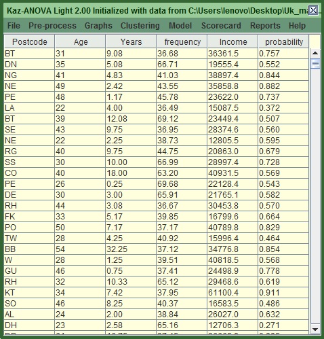The width and height of the screenshot is (324, 339).
Task: Select the SS postcode cell
Action: tap(29, 162)
